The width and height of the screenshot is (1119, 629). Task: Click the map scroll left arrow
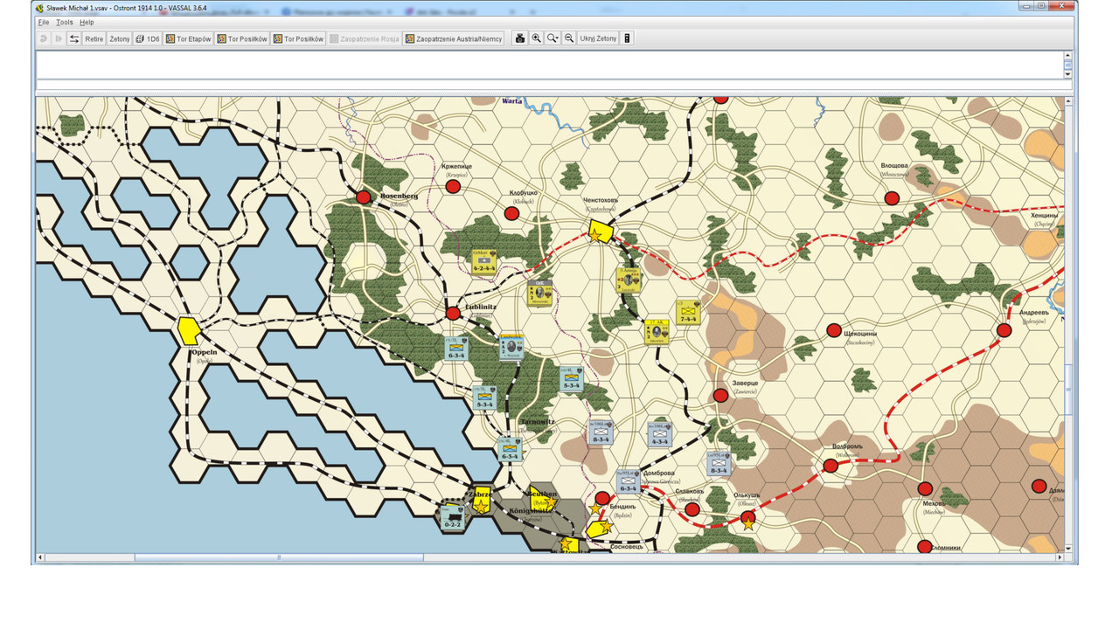click(x=40, y=556)
